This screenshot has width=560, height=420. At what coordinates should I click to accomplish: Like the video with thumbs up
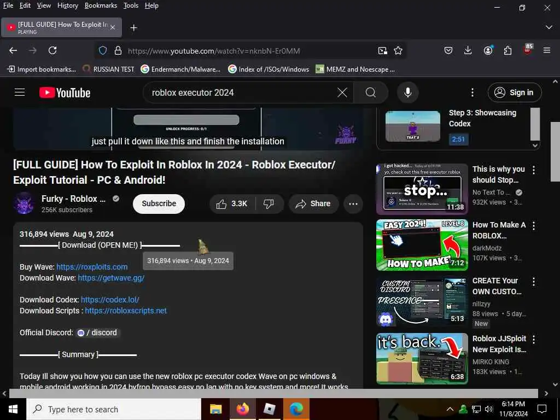pyautogui.click(x=232, y=203)
